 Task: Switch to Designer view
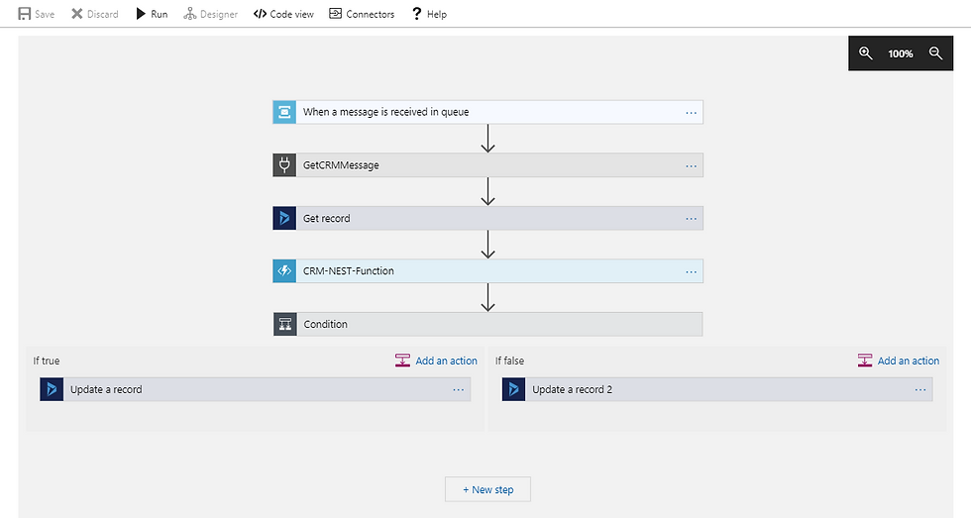pyautogui.click(x=210, y=14)
